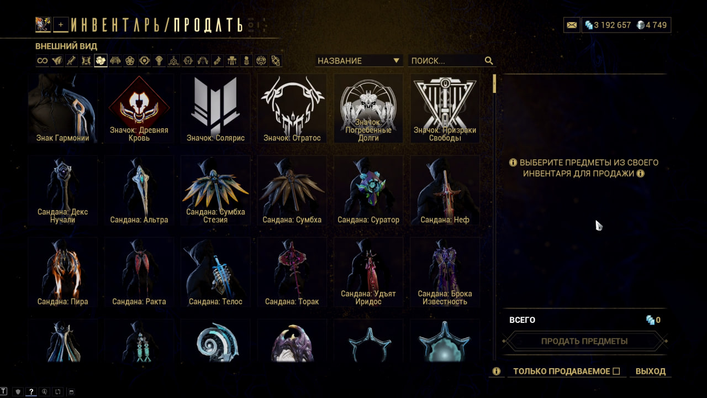Click the dropdown arrow beside НАЗВАНИЕ
This screenshot has width=707, height=398.
[x=396, y=61]
